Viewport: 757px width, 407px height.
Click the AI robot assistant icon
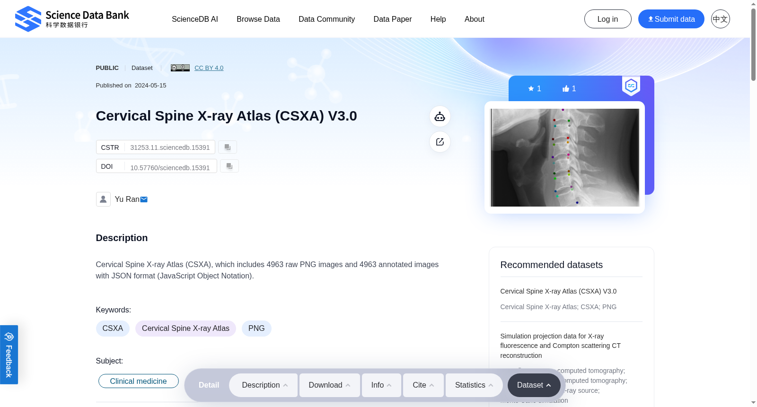coord(440,116)
